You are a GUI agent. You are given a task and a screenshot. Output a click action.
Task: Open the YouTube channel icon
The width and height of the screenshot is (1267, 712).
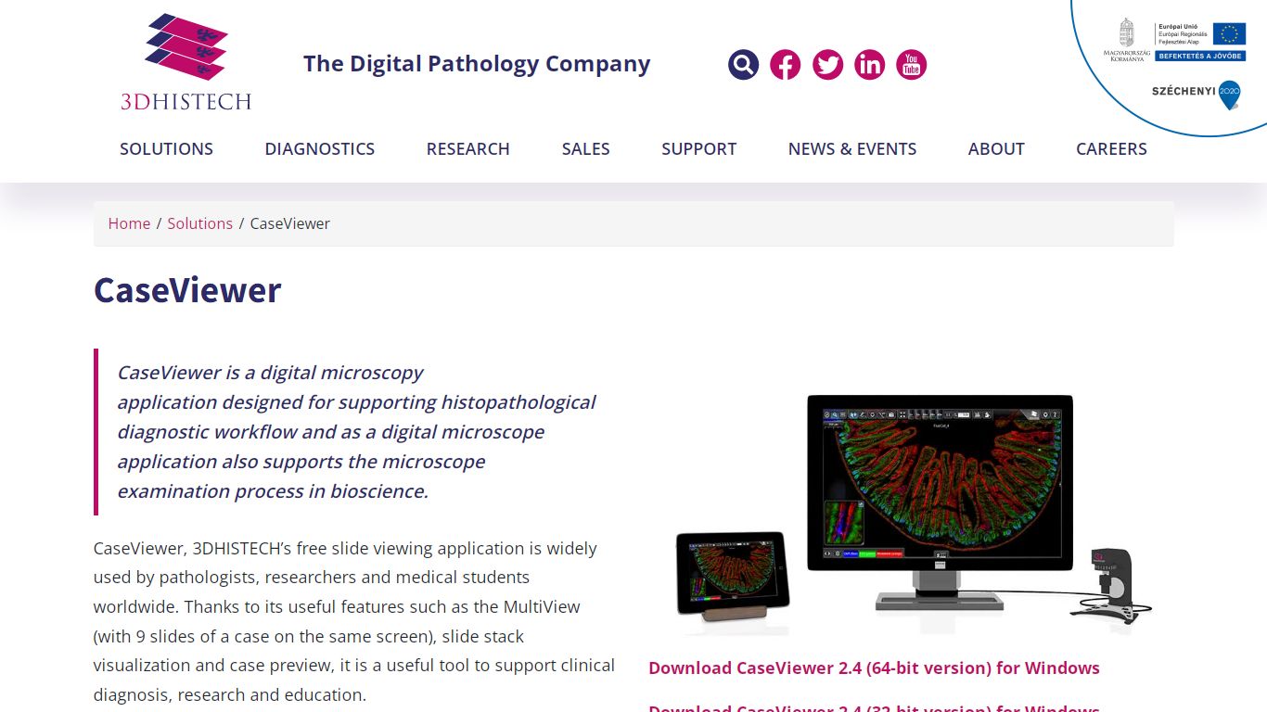point(911,65)
